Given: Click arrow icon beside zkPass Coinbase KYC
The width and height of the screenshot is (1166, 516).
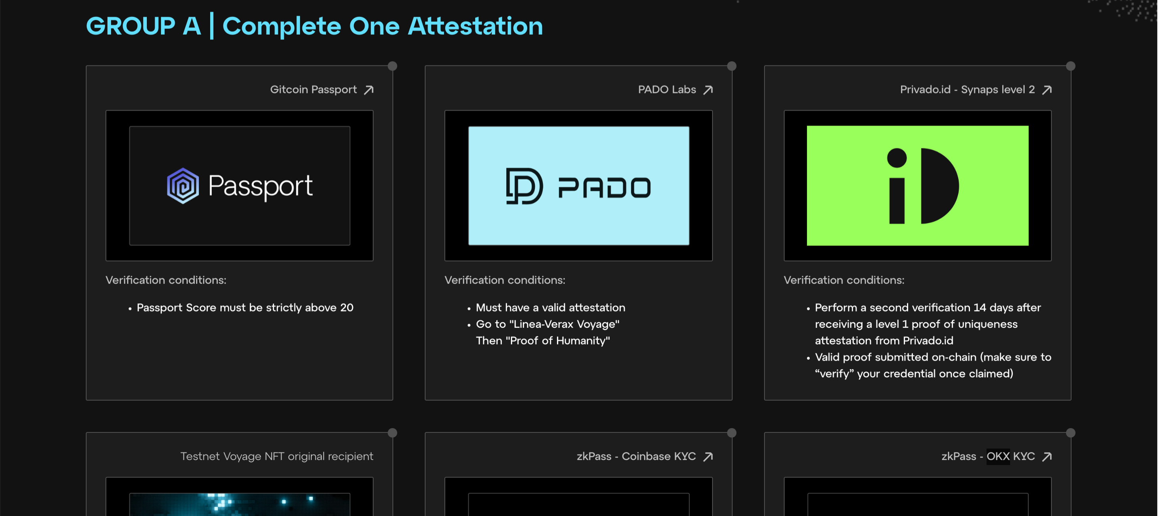Looking at the screenshot, I should point(708,457).
